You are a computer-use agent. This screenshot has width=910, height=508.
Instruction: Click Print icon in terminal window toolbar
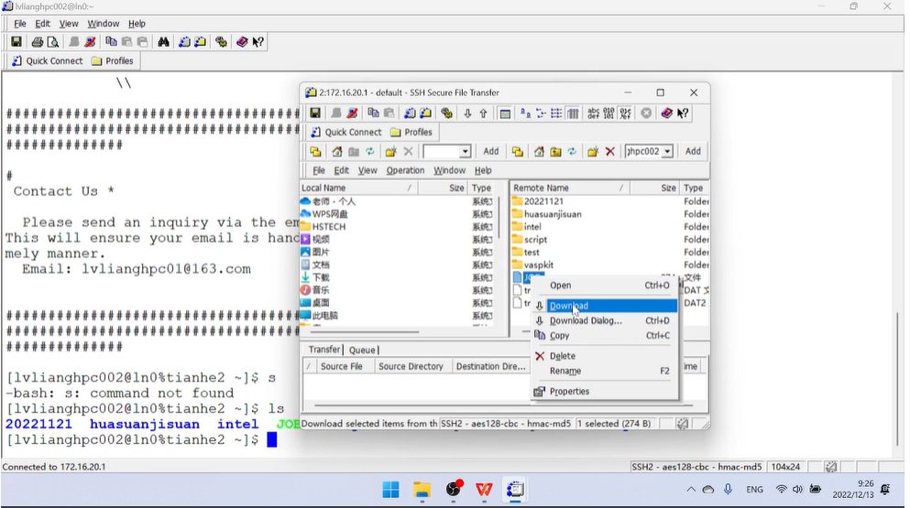(x=38, y=42)
